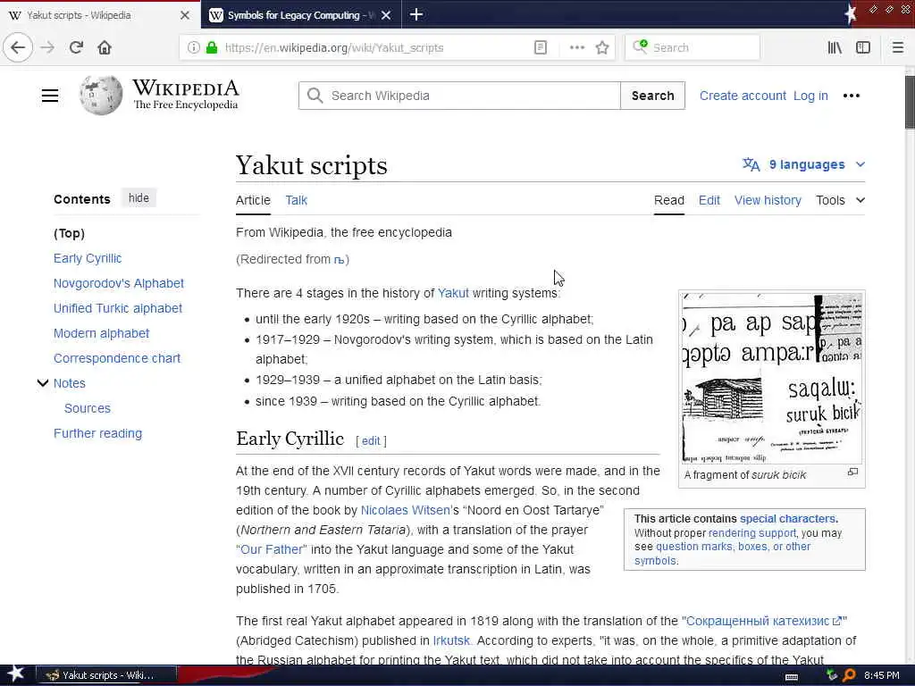915x686 pixels.
Task: Show sidebars icon in toolbar
Action: (x=863, y=48)
